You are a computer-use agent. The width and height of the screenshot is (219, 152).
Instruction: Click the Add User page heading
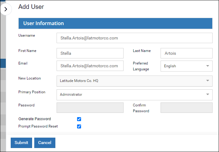click(x=31, y=7)
